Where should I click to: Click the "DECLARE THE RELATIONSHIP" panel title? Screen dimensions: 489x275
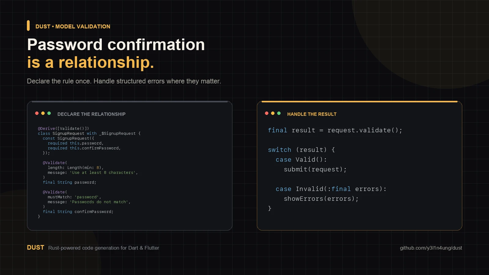coord(91,114)
